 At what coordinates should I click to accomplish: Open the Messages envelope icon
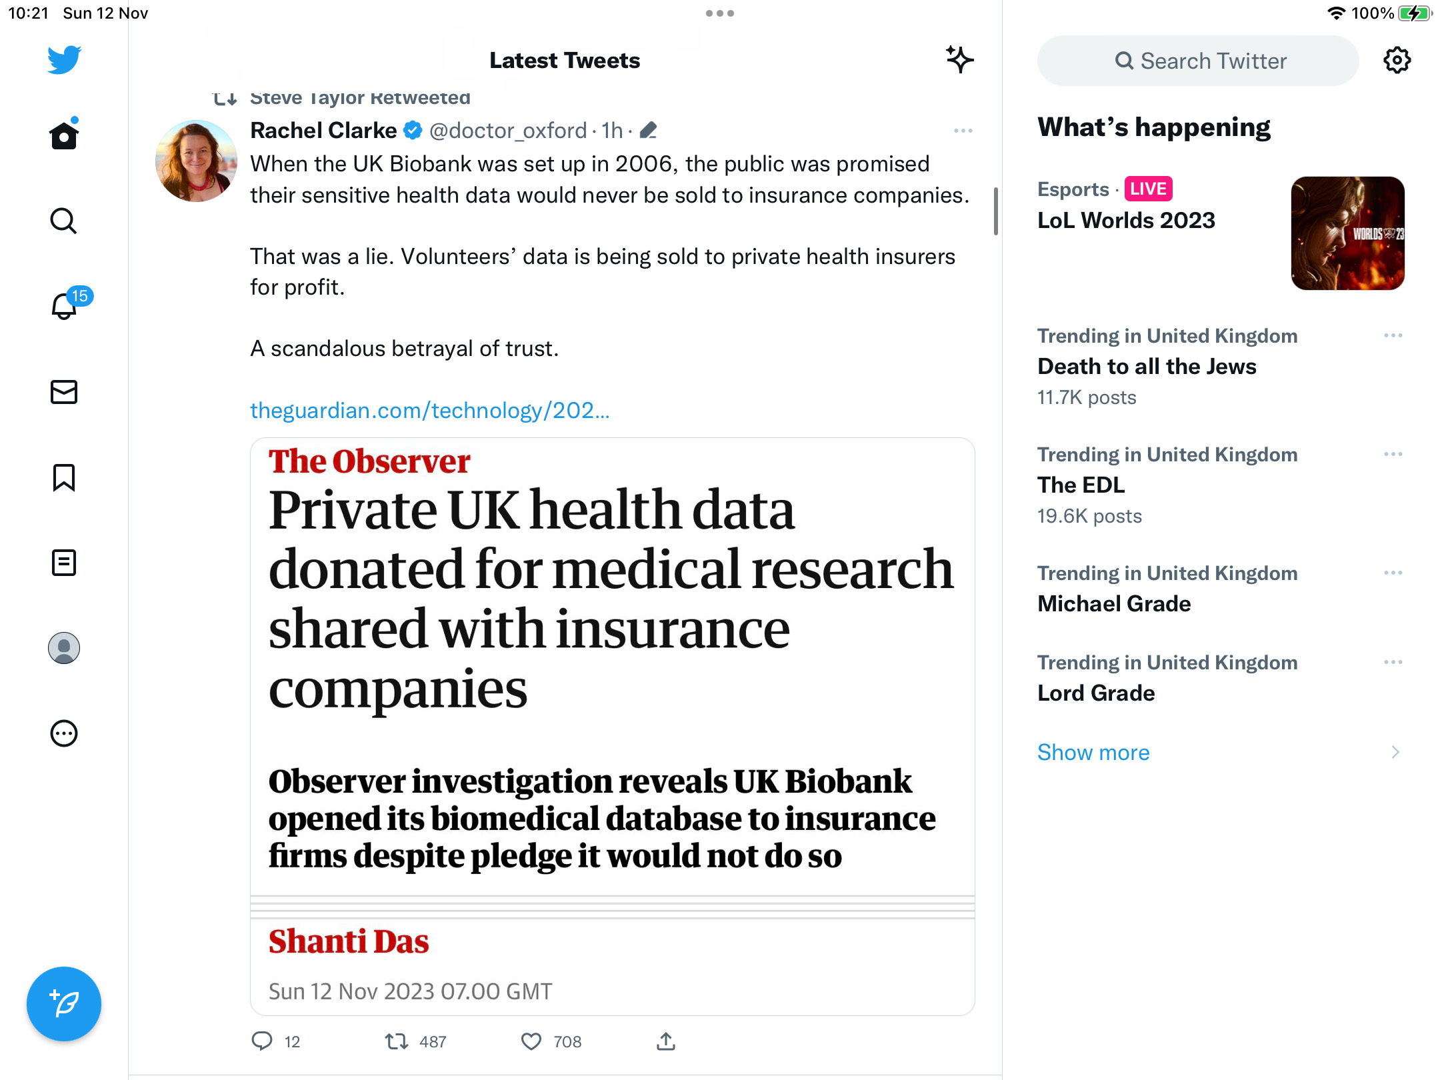(64, 392)
